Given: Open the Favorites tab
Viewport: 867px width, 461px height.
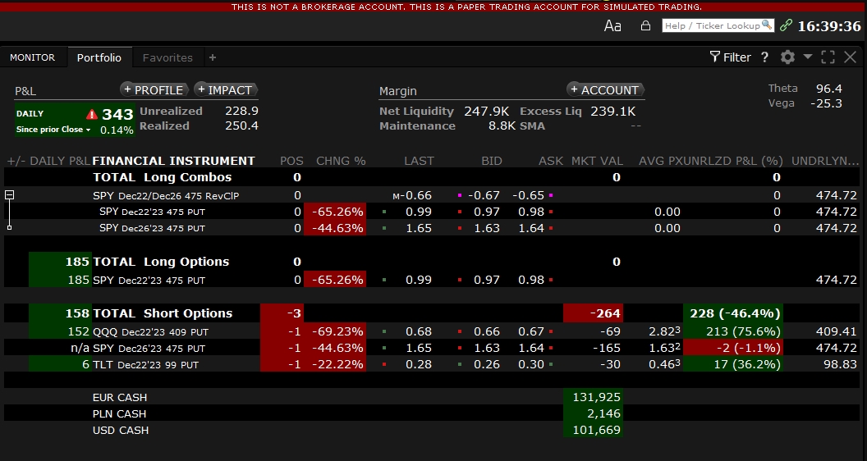Looking at the screenshot, I should (167, 57).
